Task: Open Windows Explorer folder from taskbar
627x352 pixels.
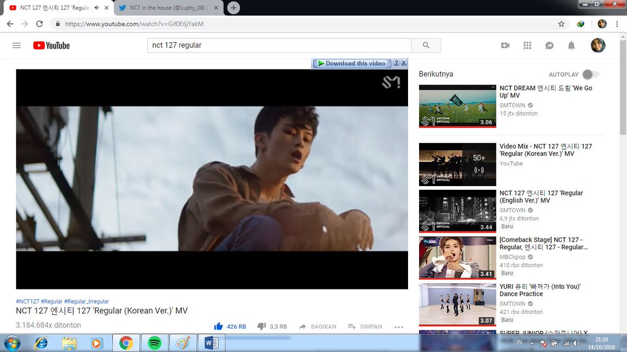Action: tap(69, 343)
